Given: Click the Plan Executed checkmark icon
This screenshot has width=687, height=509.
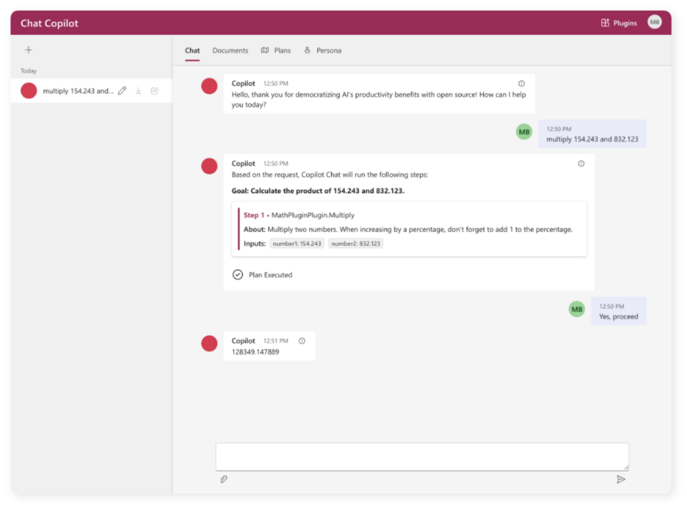Looking at the screenshot, I should (237, 274).
